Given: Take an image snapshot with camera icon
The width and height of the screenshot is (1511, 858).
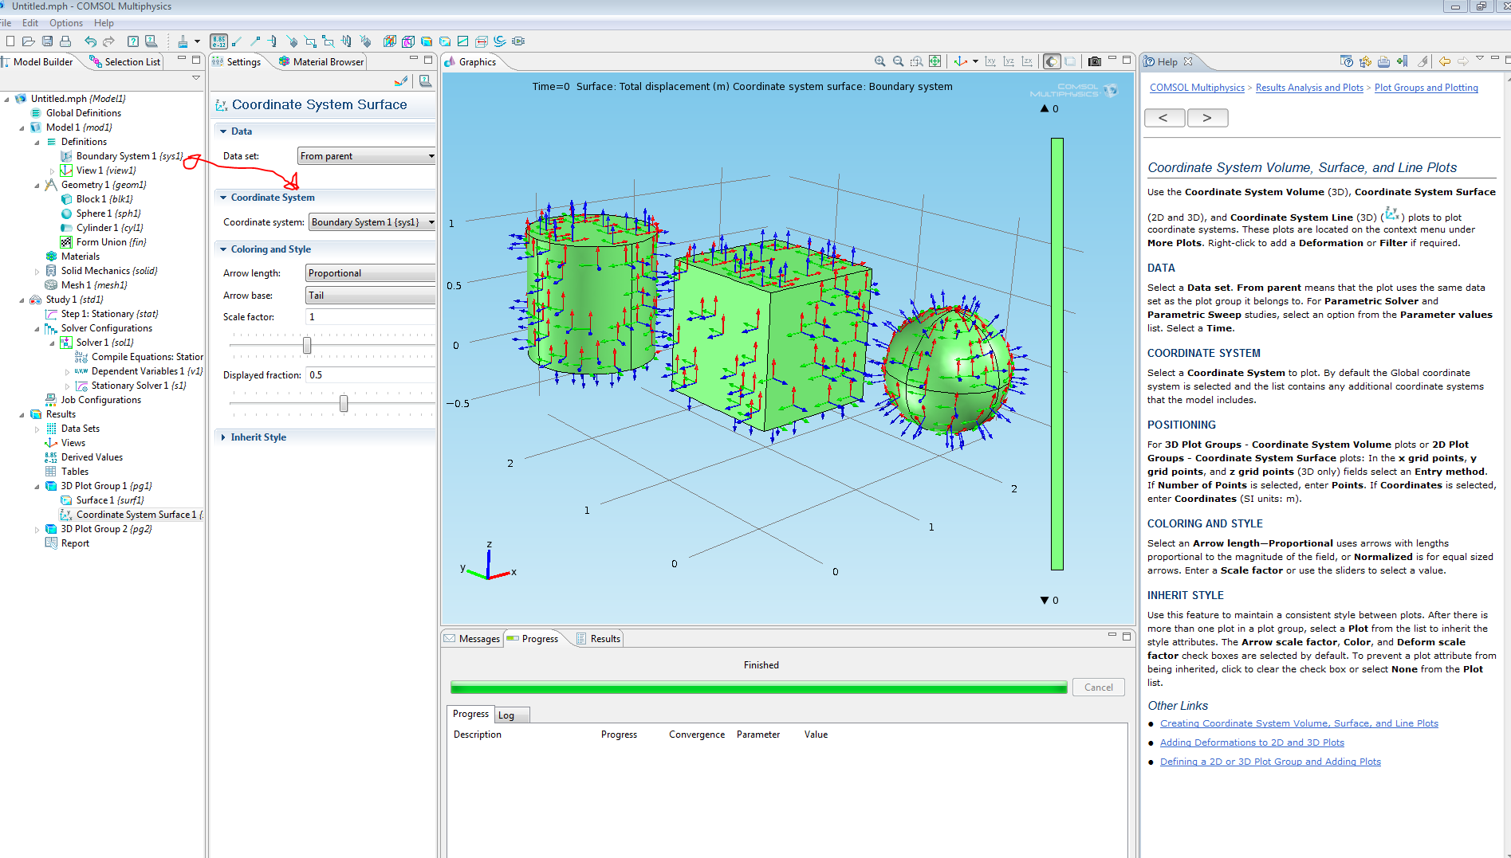Looking at the screenshot, I should (1095, 61).
